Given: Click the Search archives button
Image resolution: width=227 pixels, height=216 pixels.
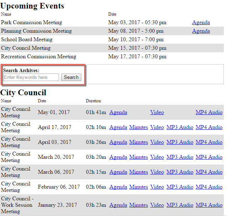Looking at the screenshot, I should pos(71,77).
